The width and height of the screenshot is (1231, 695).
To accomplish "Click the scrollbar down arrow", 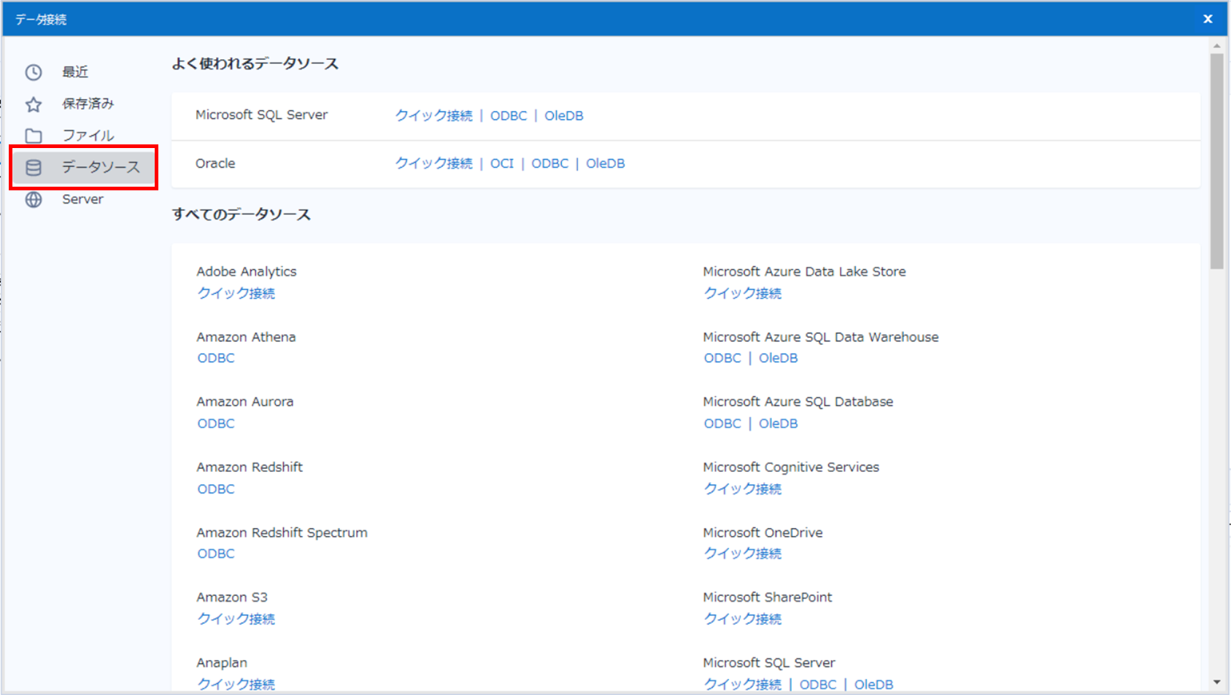I will click(1216, 683).
